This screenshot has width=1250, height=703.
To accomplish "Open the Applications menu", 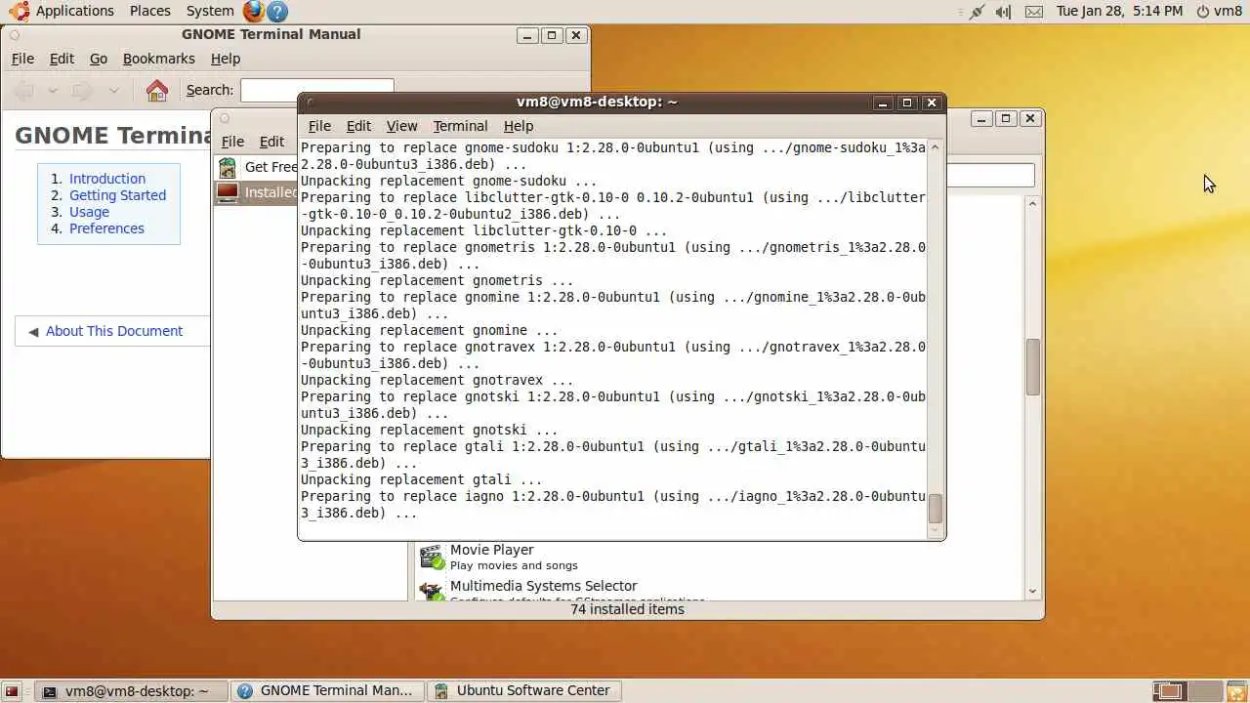I will point(75,11).
